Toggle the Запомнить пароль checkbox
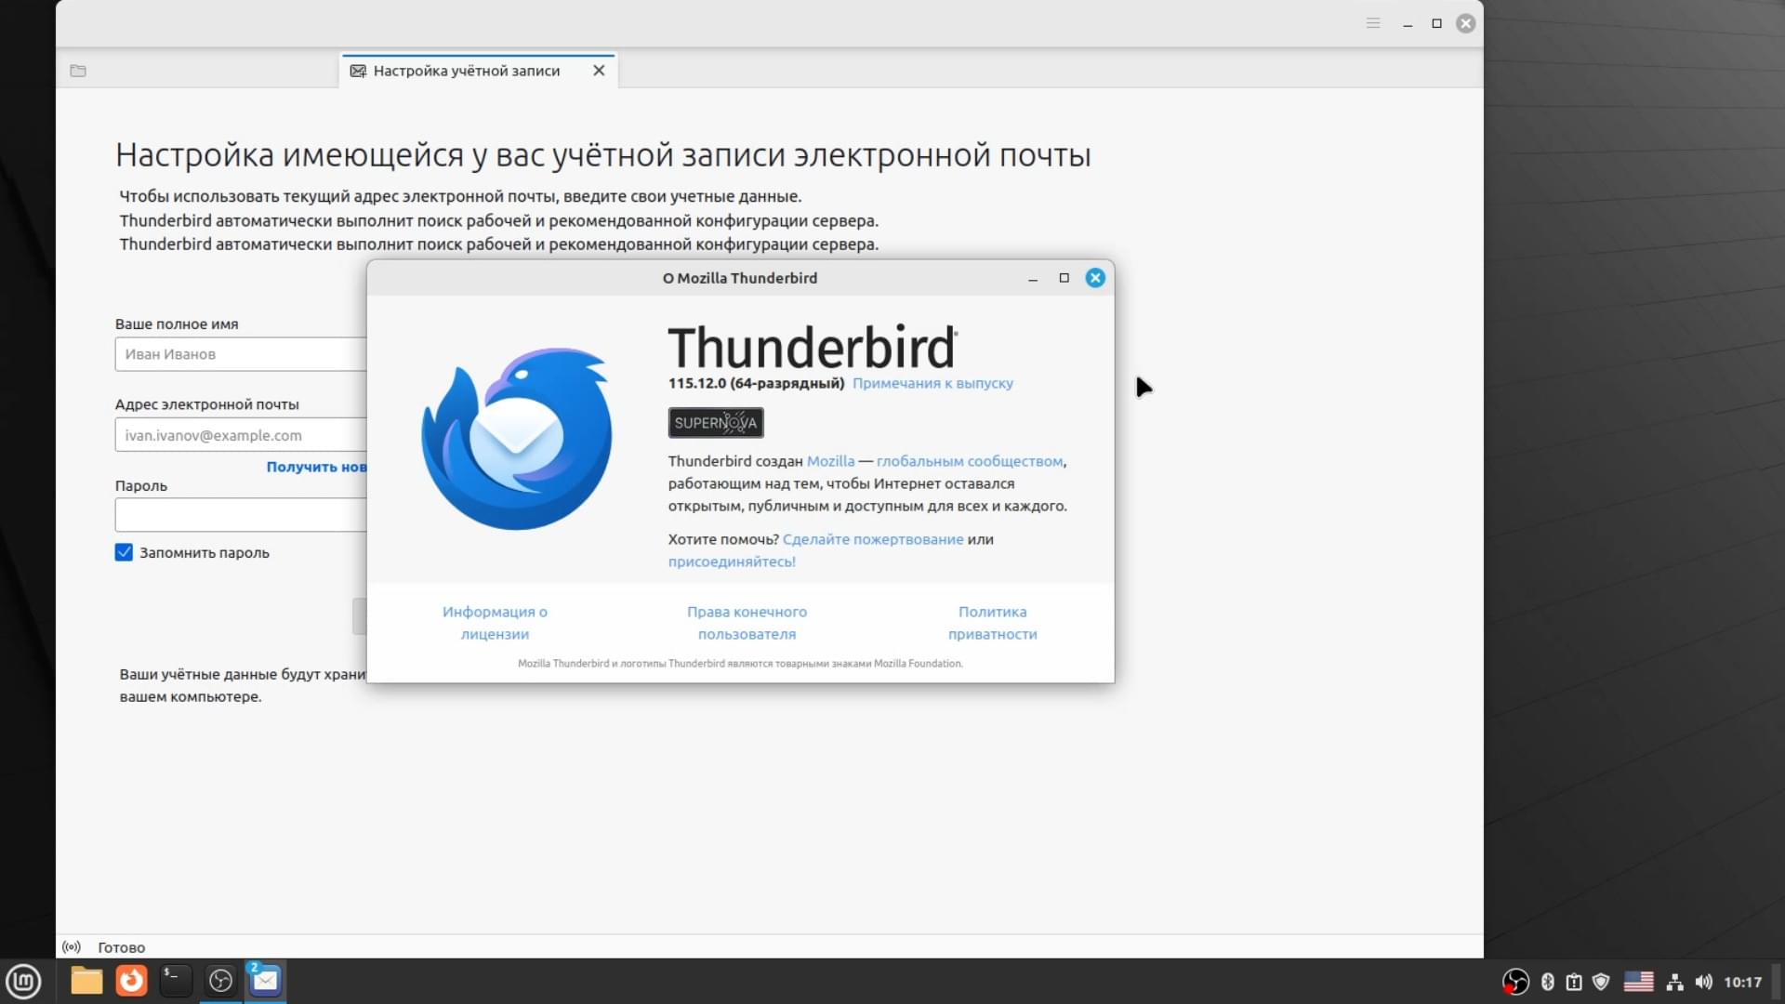 (x=124, y=552)
